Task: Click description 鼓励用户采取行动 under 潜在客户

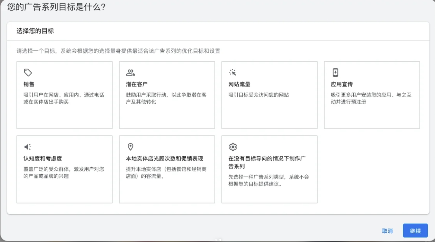Action: click(x=166, y=98)
